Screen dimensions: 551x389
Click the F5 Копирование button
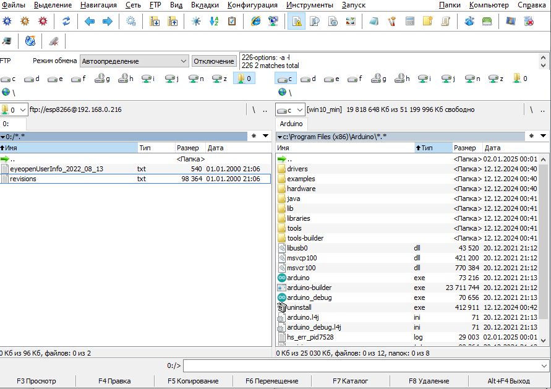point(193,381)
